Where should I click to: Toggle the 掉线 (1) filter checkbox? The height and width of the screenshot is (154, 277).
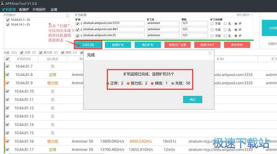tap(62, 52)
